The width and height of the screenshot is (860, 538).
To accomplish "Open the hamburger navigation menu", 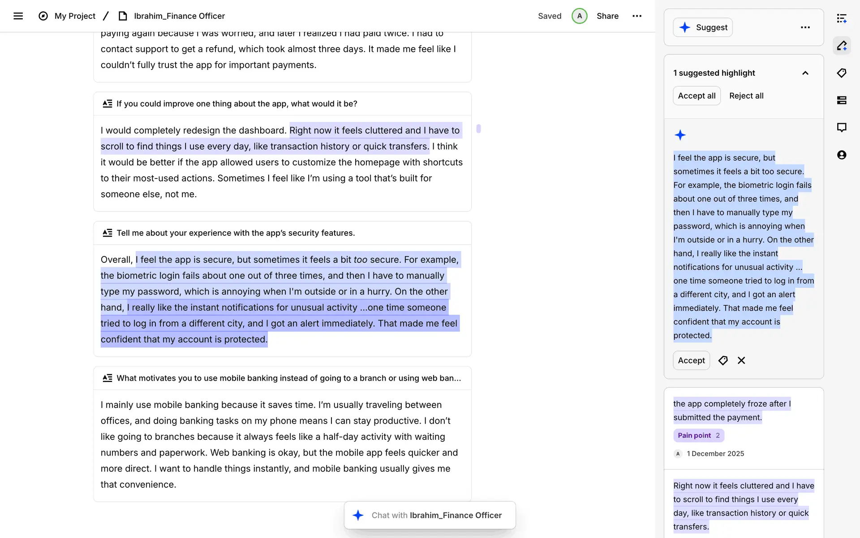I will click(18, 16).
